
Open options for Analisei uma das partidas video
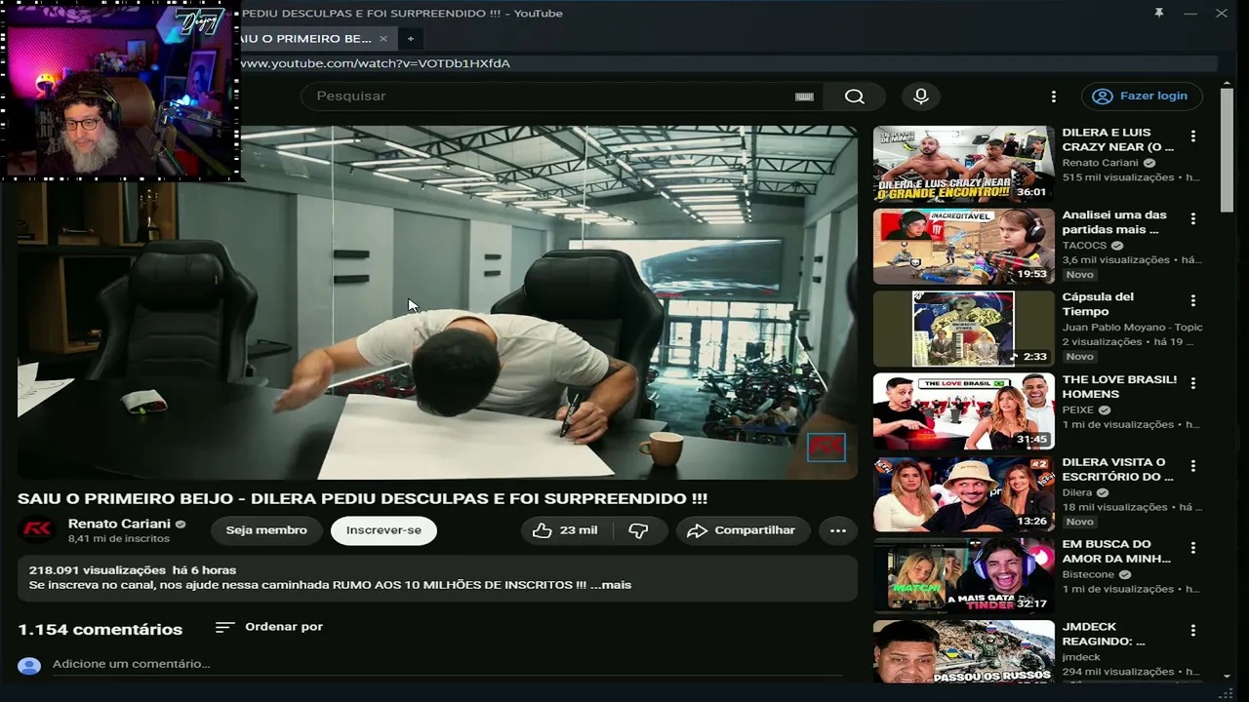click(x=1192, y=218)
